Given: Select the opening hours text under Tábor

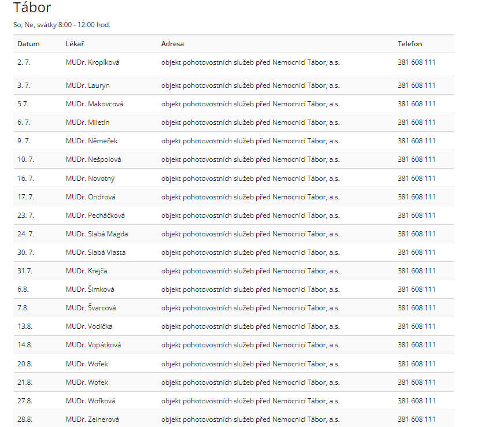Looking at the screenshot, I should 61,25.
